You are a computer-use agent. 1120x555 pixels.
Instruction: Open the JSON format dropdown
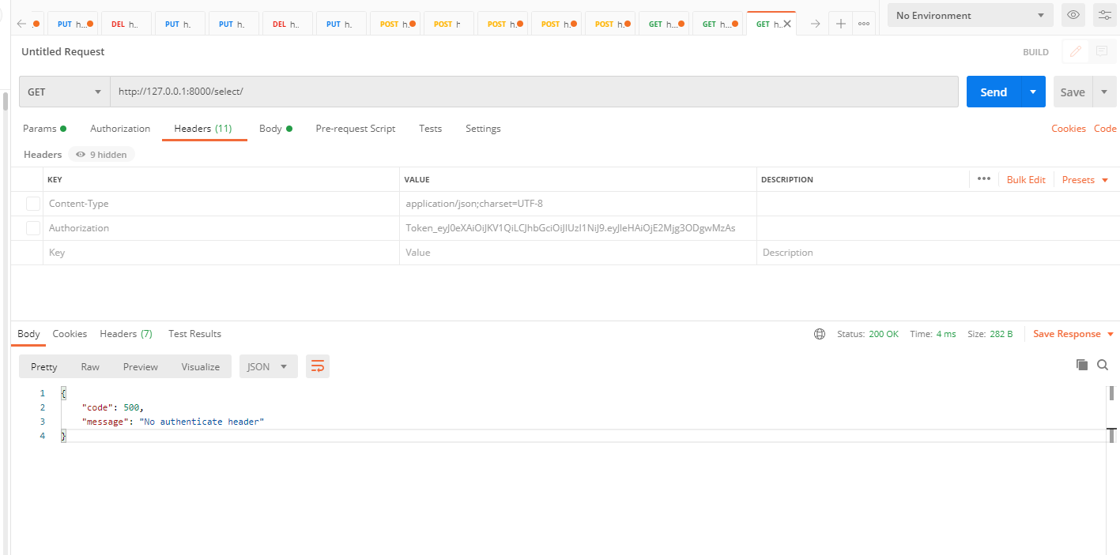click(x=268, y=366)
